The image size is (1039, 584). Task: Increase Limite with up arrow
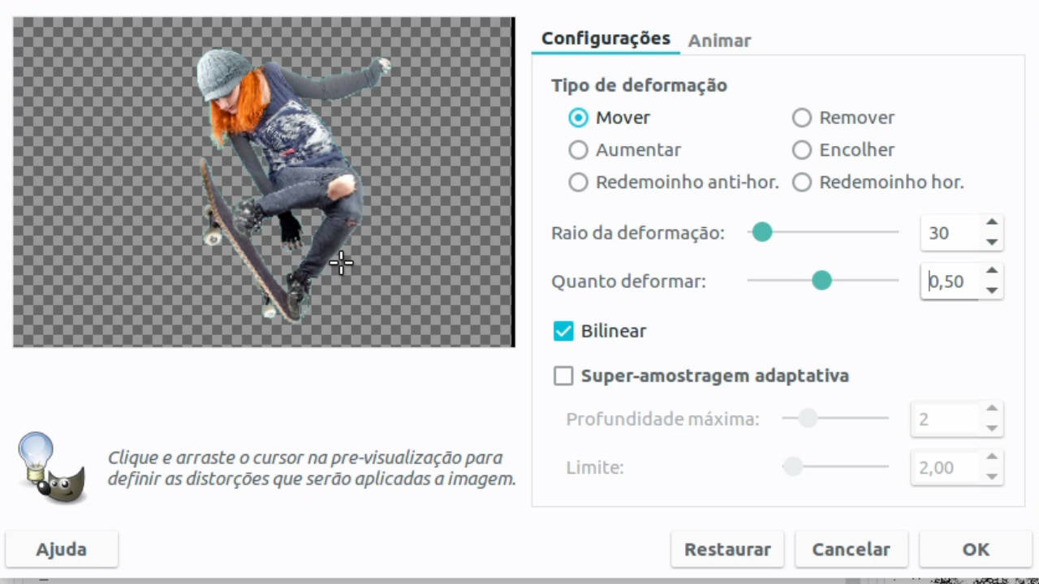point(991,458)
